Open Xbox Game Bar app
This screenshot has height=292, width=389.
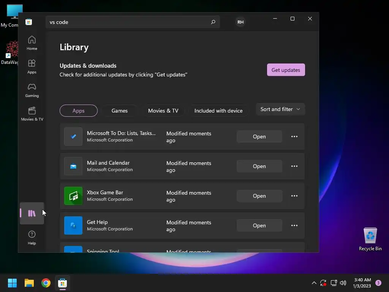coord(259,196)
